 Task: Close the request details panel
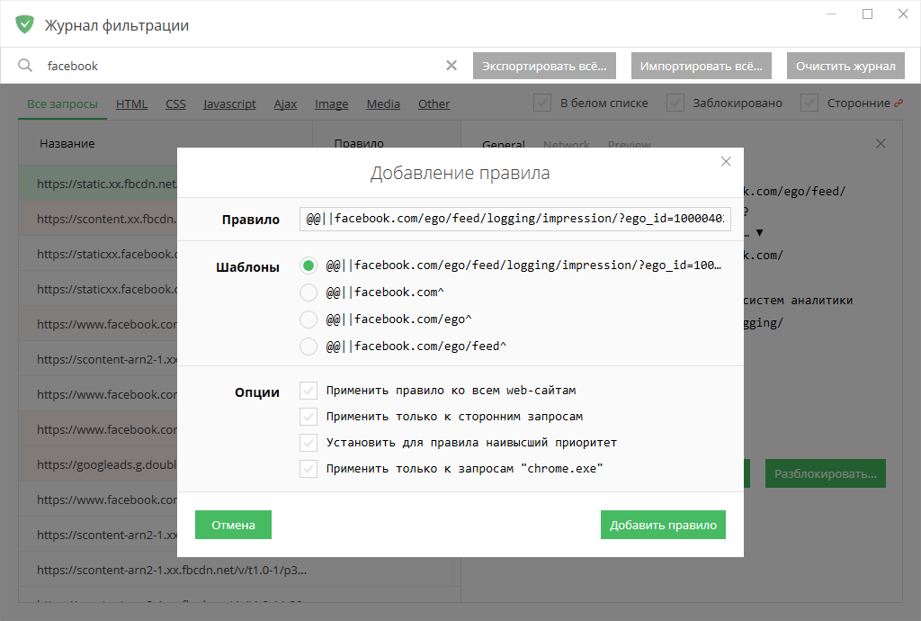(881, 144)
